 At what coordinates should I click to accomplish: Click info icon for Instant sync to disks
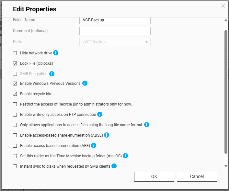pos(114,166)
